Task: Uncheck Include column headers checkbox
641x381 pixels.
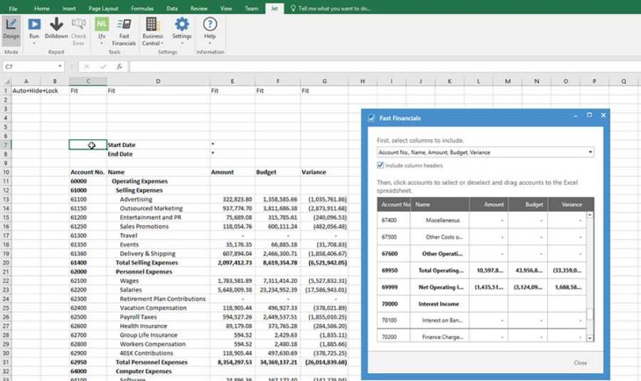Action: [x=380, y=166]
